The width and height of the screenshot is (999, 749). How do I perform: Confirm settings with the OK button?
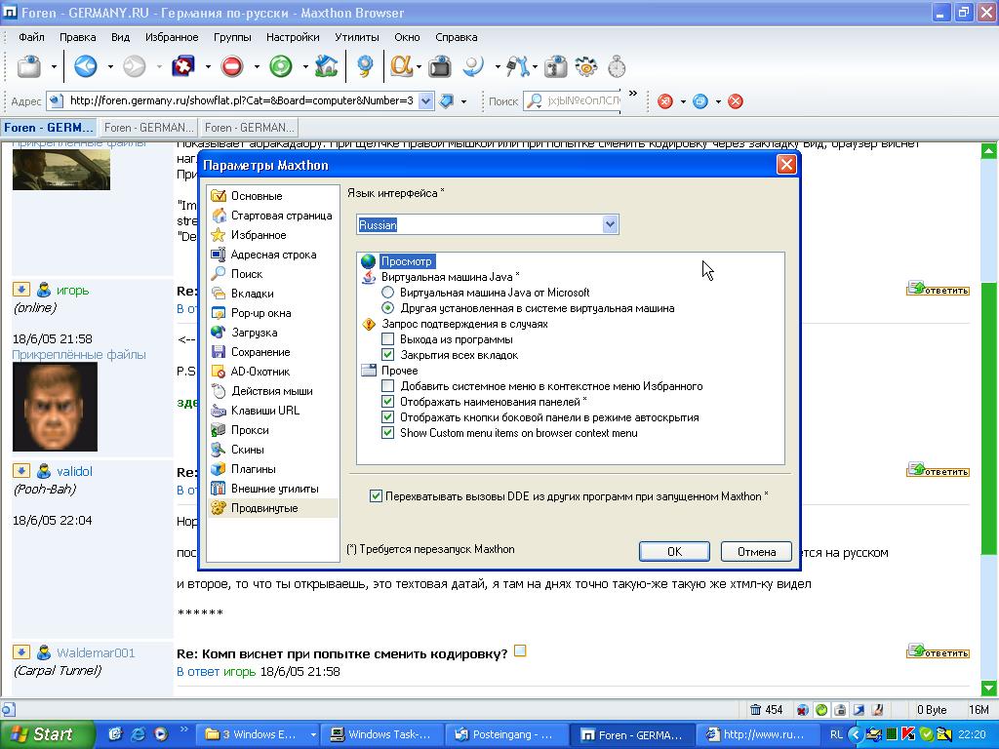pyautogui.click(x=674, y=552)
